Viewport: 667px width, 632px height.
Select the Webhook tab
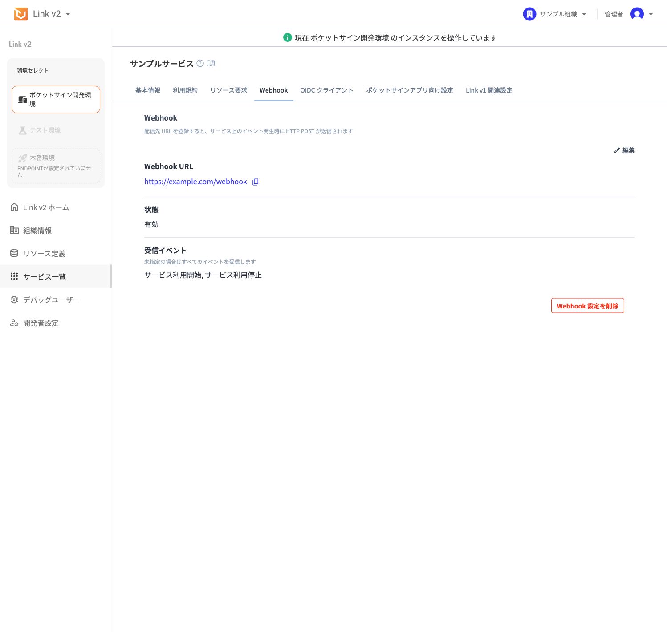(274, 90)
